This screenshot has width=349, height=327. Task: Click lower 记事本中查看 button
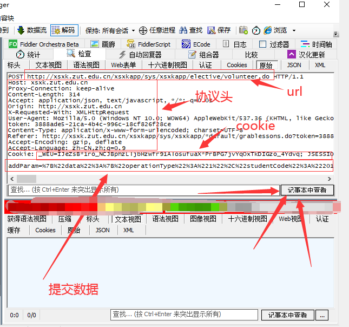pos(287,315)
